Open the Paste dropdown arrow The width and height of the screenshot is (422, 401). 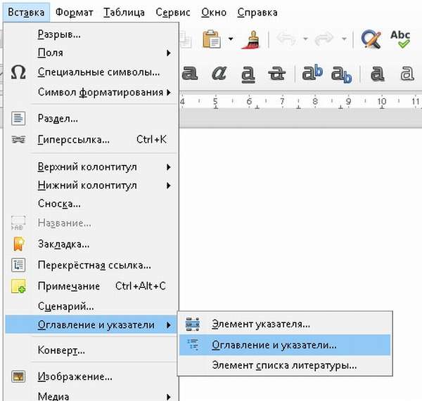[x=231, y=39]
